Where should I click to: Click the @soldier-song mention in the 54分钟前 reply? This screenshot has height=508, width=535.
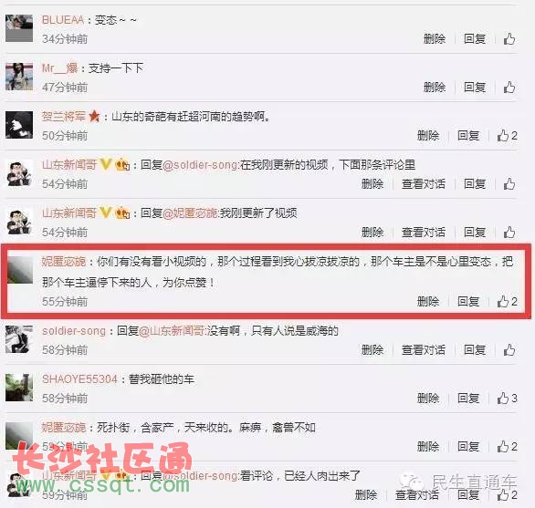(x=201, y=165)
